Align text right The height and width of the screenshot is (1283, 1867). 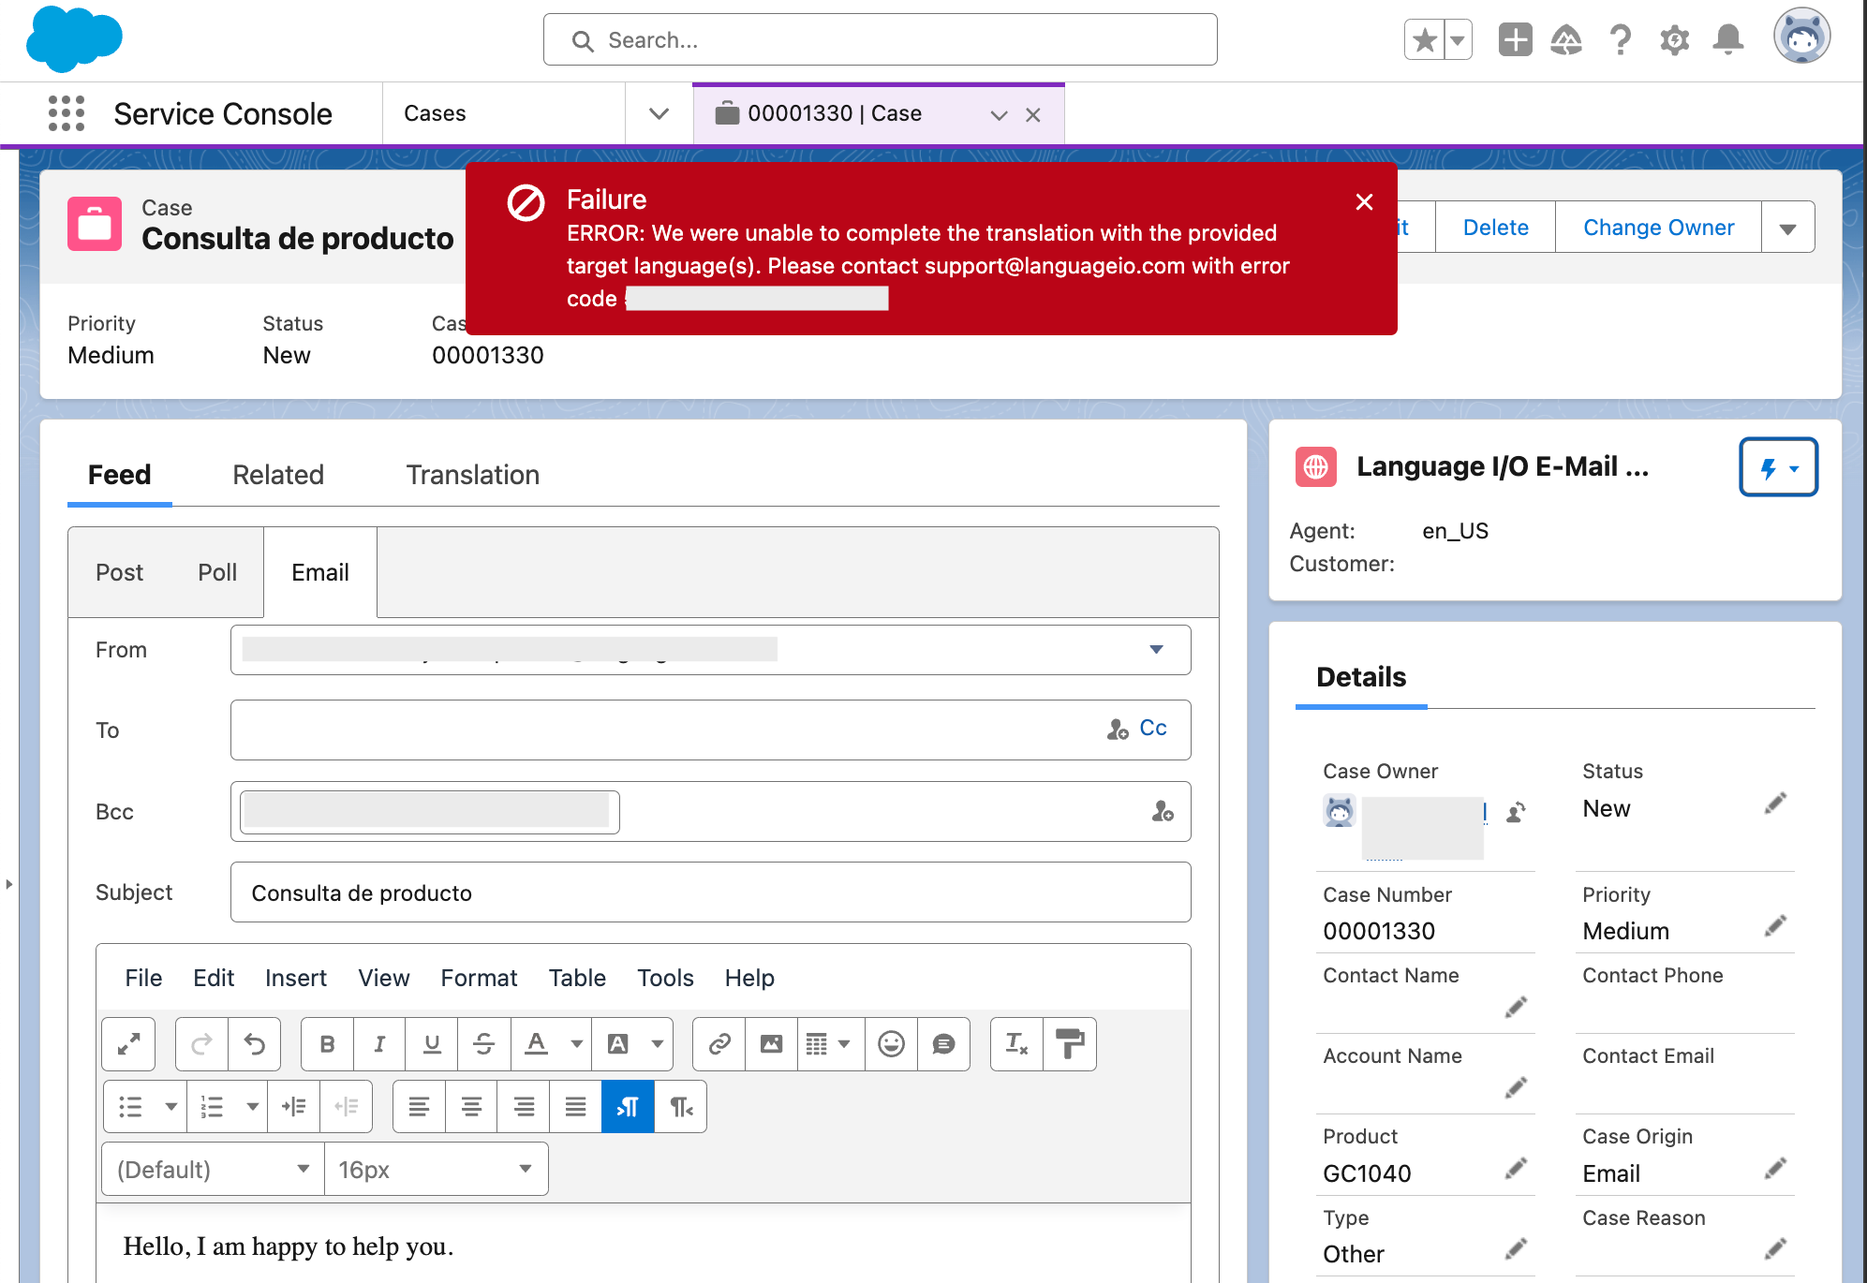point(524,1107)
